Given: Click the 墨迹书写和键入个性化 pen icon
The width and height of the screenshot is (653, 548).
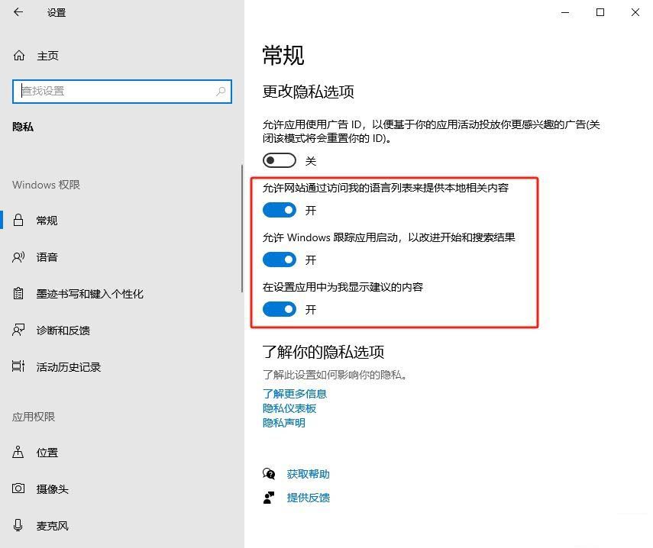Looking at the screenshot, I should click(x=17, y=293).
